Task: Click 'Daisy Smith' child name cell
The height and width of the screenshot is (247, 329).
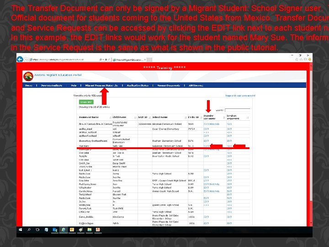Action: pos(119,163)
